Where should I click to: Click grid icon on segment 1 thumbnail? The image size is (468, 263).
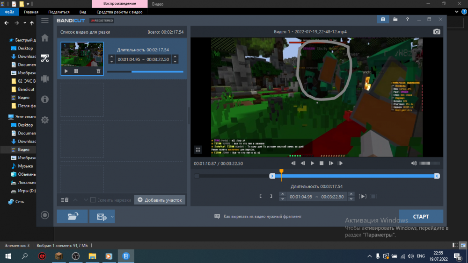(x=76, y=71)
